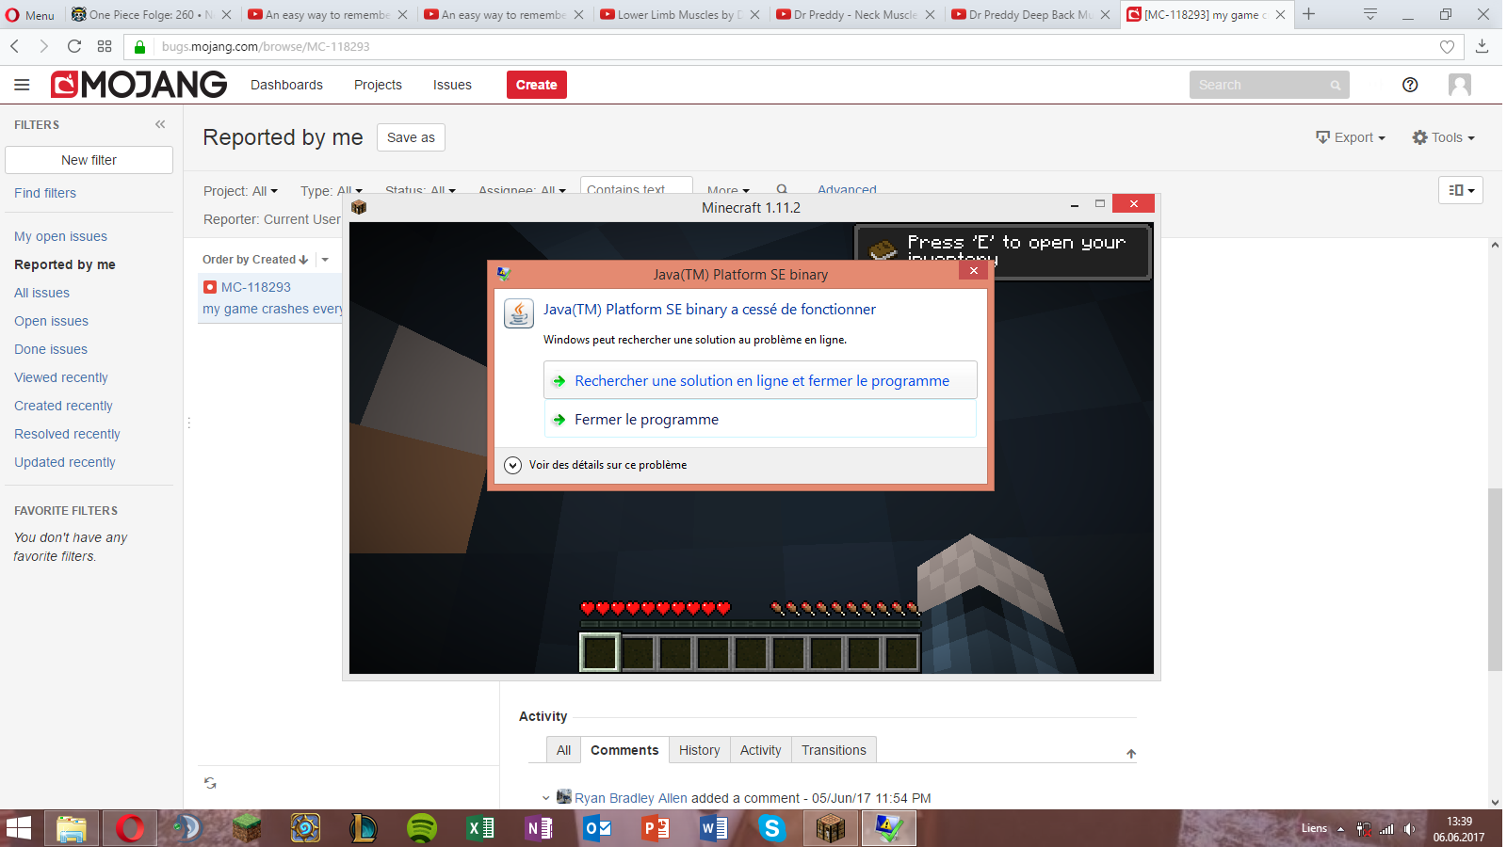The height and width of the screenshot is (847, 1507).
Task: Select issue MC-118293 in the list
Action: pyautogui.click(x=271, y=298)
